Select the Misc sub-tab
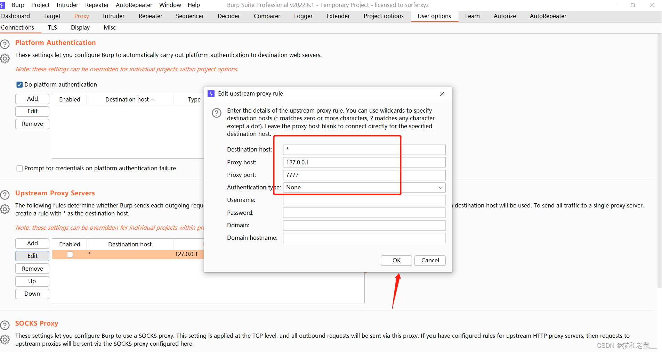This screenshot has width=662, height=352. 110,27
